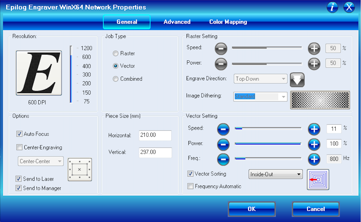Image resolution: width=361 pixels, height=222 pixels.
Task: Click the Vector Power slider track
Action: tap(268, 144)
